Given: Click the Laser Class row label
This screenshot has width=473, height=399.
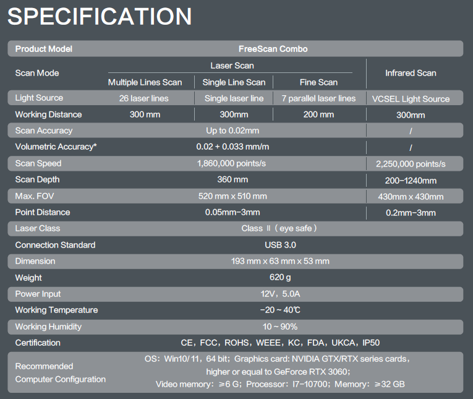Looking at the screenshot, I should point(38,228).
